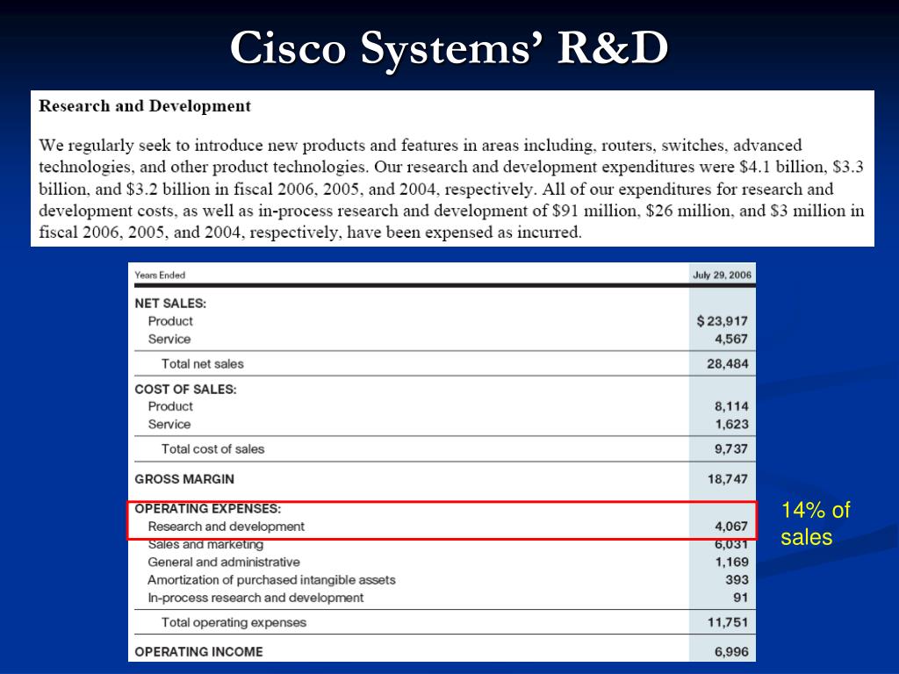Click the "Service" label under COST OF SALES
899x674 pixels.
tap(169, 424)
